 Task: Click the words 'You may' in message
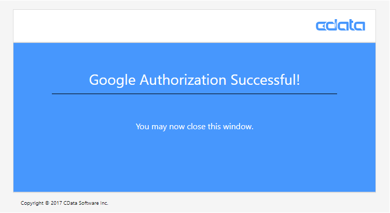click(x=151, y=127)
